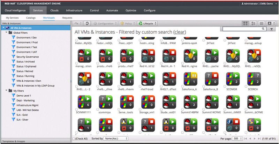This screenshot has width=279, height=144.
Task: Open the SCVMM1111 VM quadicon
Action: coord(84,102)
